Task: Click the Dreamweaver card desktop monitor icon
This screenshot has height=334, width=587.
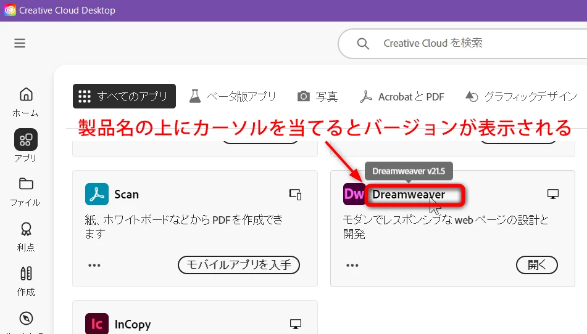Action: [553, 194]
